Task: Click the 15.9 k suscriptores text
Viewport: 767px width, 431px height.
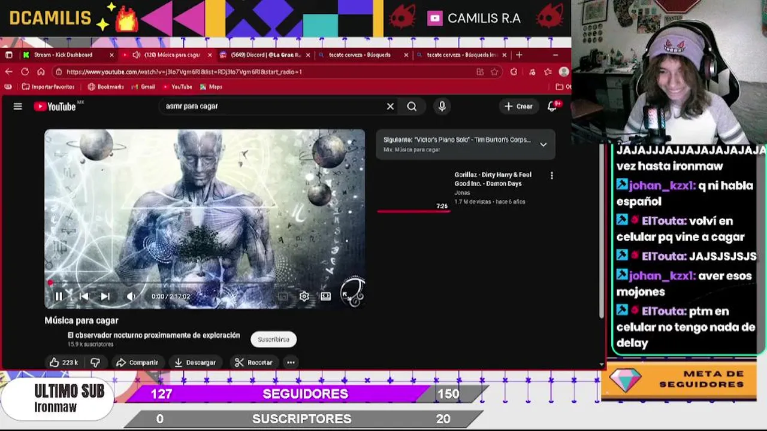Action: point(90,344)
